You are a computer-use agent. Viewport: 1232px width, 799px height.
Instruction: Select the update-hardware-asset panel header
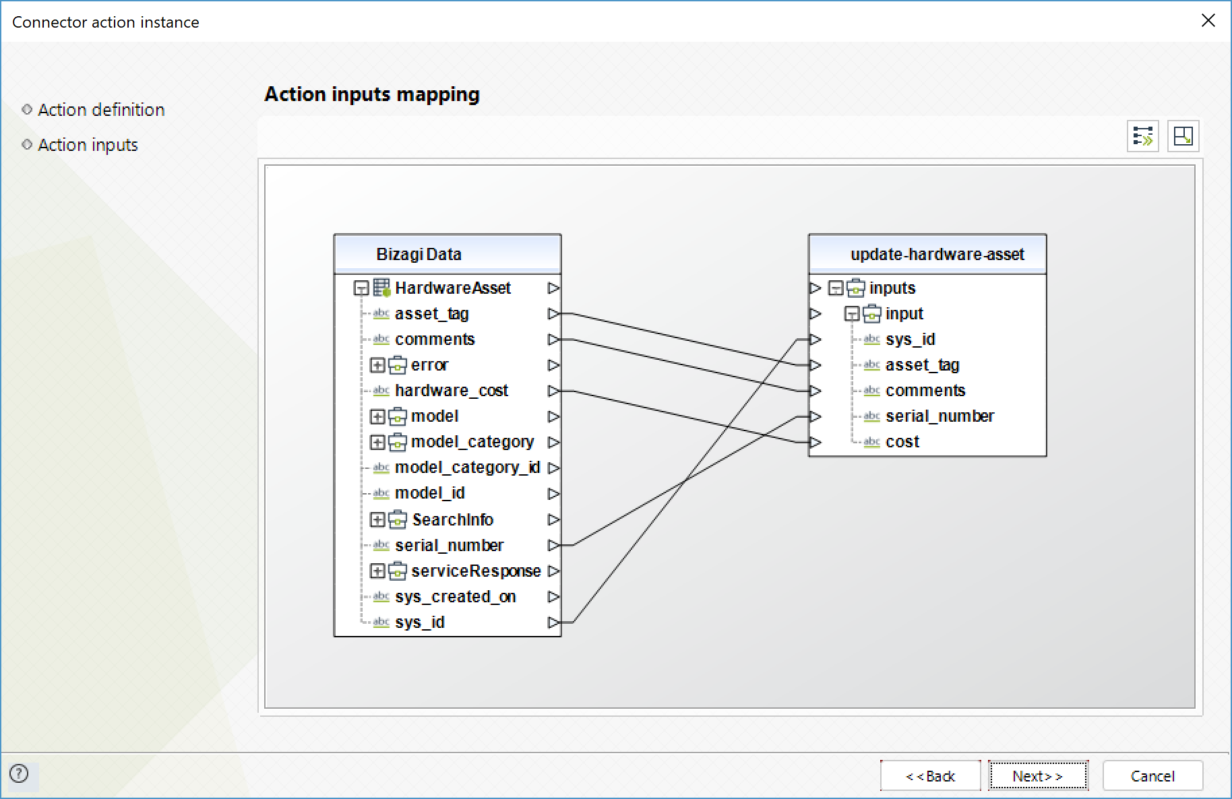coord(927,254)
